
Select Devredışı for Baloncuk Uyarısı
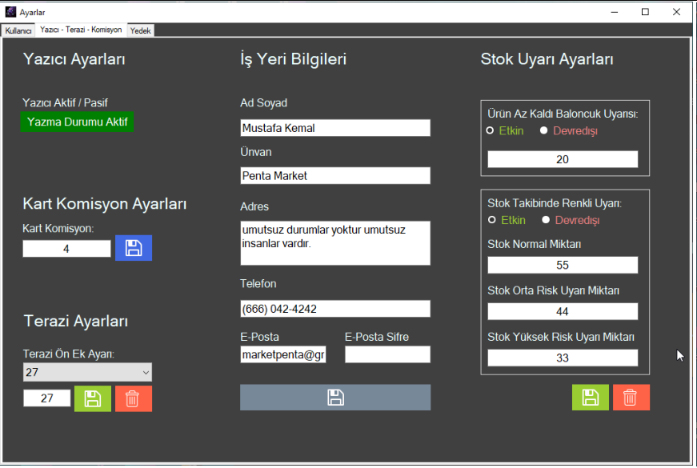544,130
